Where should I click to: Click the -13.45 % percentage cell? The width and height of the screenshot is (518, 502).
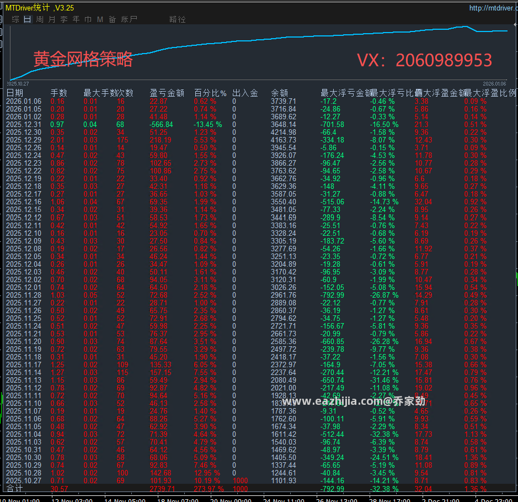point(207,124)
